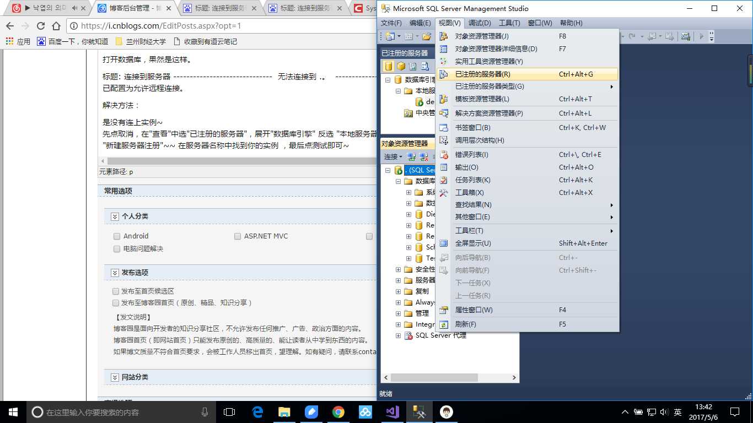
Task: Choose 工具箱(X) toolbox entry
Action: pyautogui.click(x=527, y=192)
